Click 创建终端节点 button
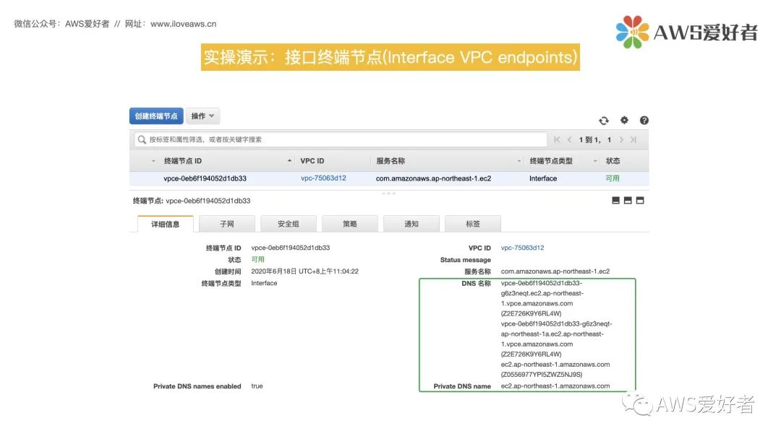 tap(156, 116)
